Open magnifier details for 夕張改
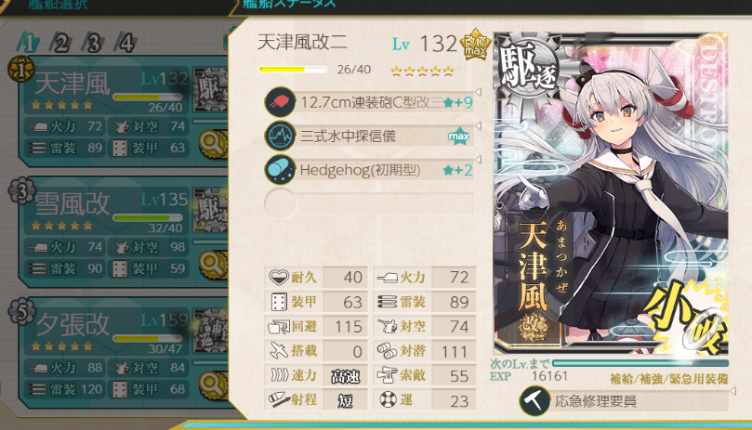This screenshot has height=430, width=752. 212,384
